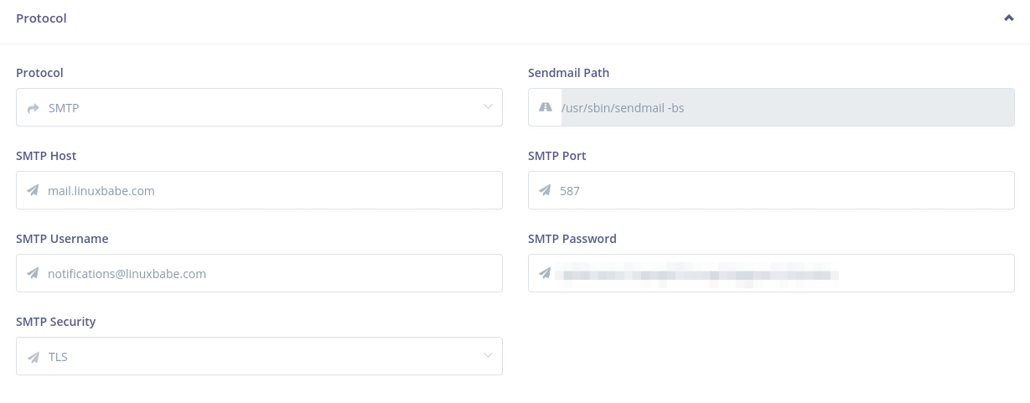1030x403 pixels.
Task: Select the SMTP value in the Protocol box
Action: coord(64,108)
